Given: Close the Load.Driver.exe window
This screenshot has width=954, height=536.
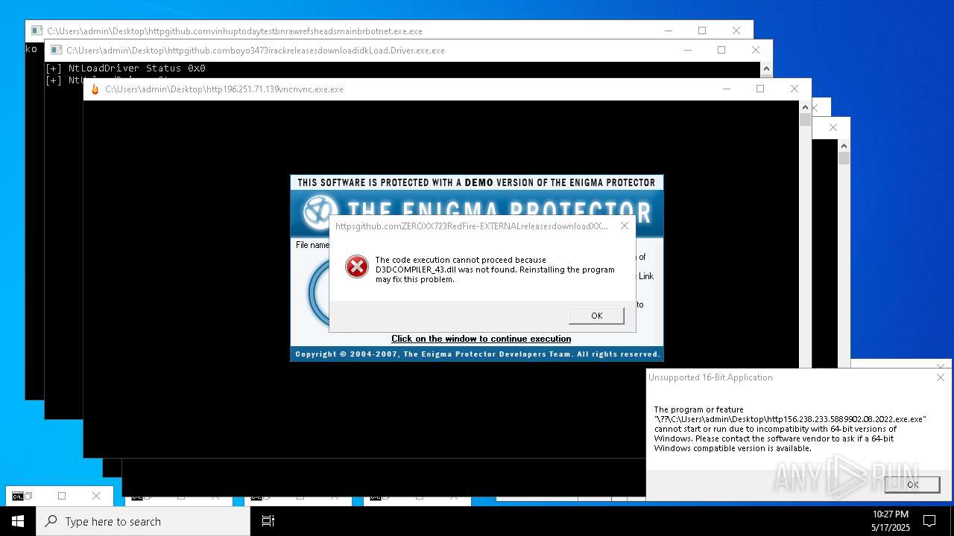Looking at the screenshot, I should (x=756, y=50).
